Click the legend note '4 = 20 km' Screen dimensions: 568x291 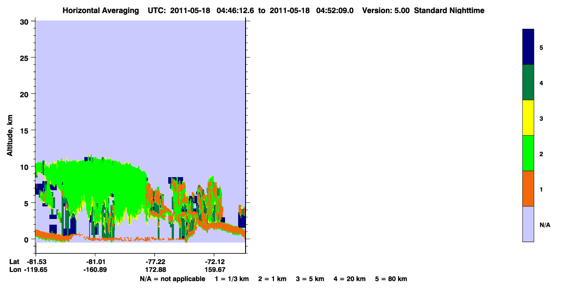pos(350,279)
